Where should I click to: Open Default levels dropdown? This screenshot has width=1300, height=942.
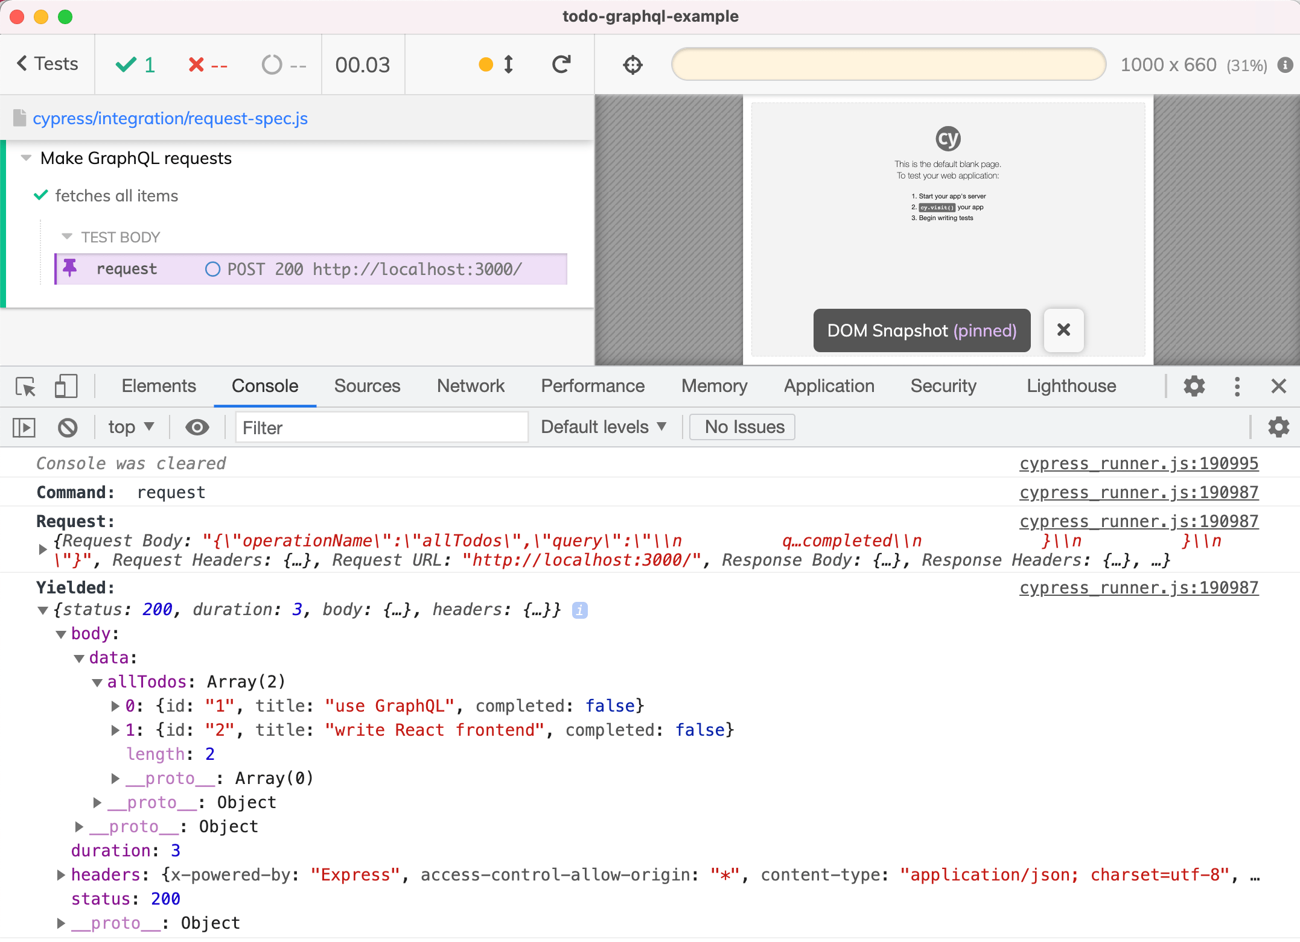[x=603, y=427]
